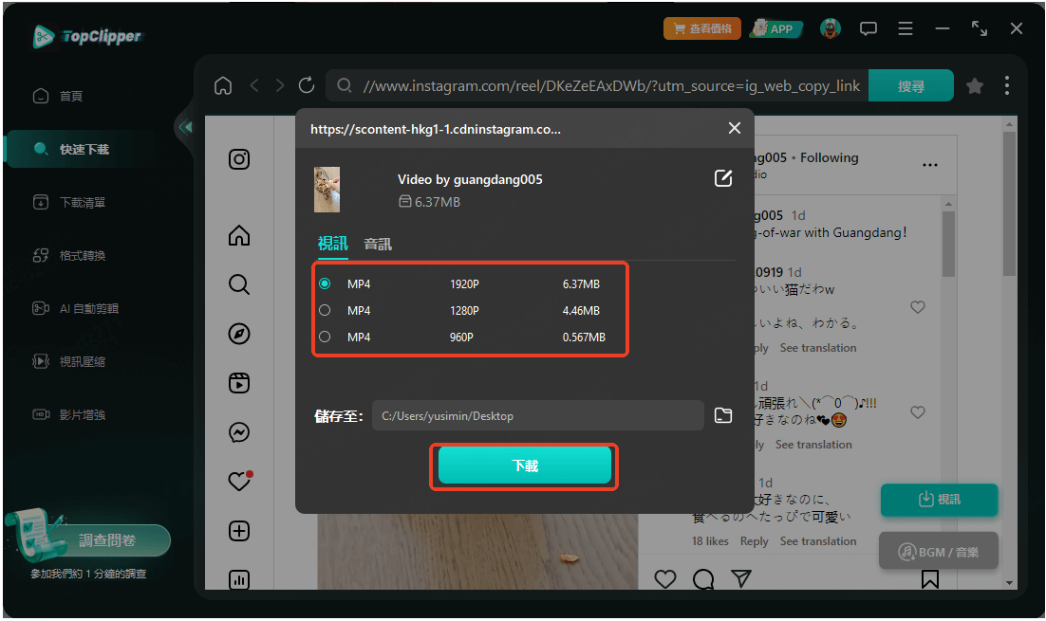The height and width of the screenshot is (621, 1046).
Task: Click the Instagram Create plus icon
Action: (x=239, y=531)
